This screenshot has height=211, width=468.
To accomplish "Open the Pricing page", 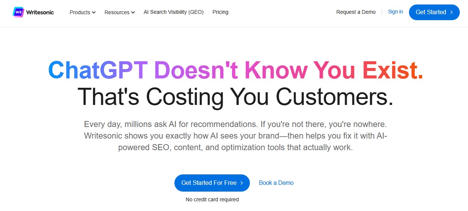I will click(220, 12).
